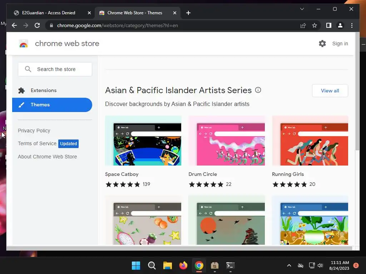Open network settings from the tray
The image size is (366, 274).
tap(312, 265)
